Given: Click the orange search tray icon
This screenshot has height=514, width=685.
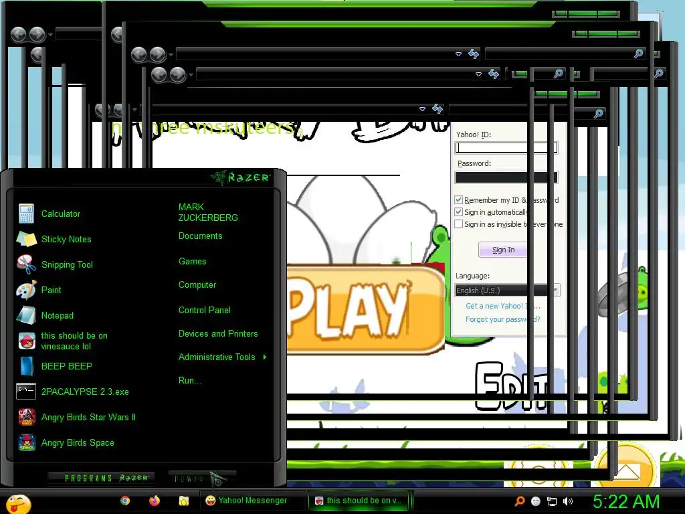Looking at the screenshot, I should click(519, 501).
